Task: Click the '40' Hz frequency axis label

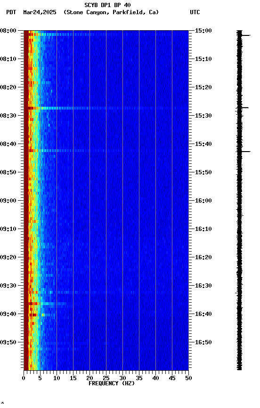Action: tap(155, 378)
